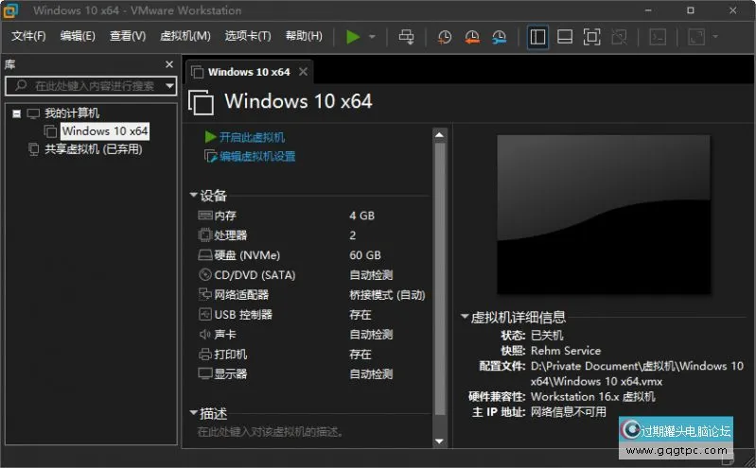Click the green power on button in toolbar
Screen dimensions: 756x468
tap(353, 37)
